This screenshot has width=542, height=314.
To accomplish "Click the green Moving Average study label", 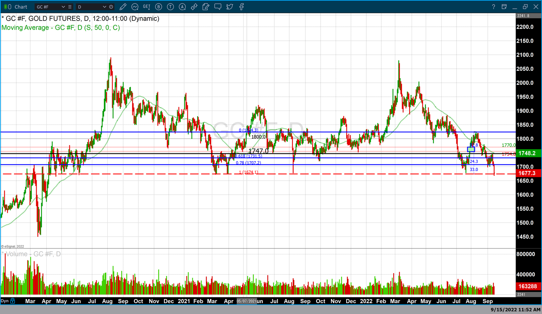I will pyautogui.click(x=61, y=28).
